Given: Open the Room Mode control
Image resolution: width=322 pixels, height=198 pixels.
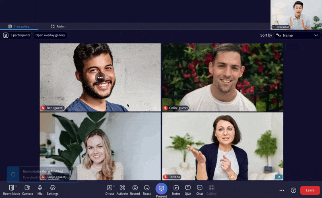Looking at the screenshot, I should (x=11, y=190).
